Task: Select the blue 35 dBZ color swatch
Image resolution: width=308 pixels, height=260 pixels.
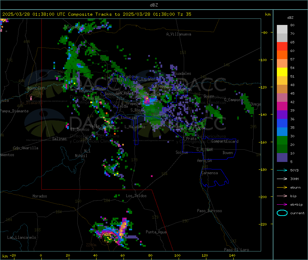Action: [x=282, y=123]
